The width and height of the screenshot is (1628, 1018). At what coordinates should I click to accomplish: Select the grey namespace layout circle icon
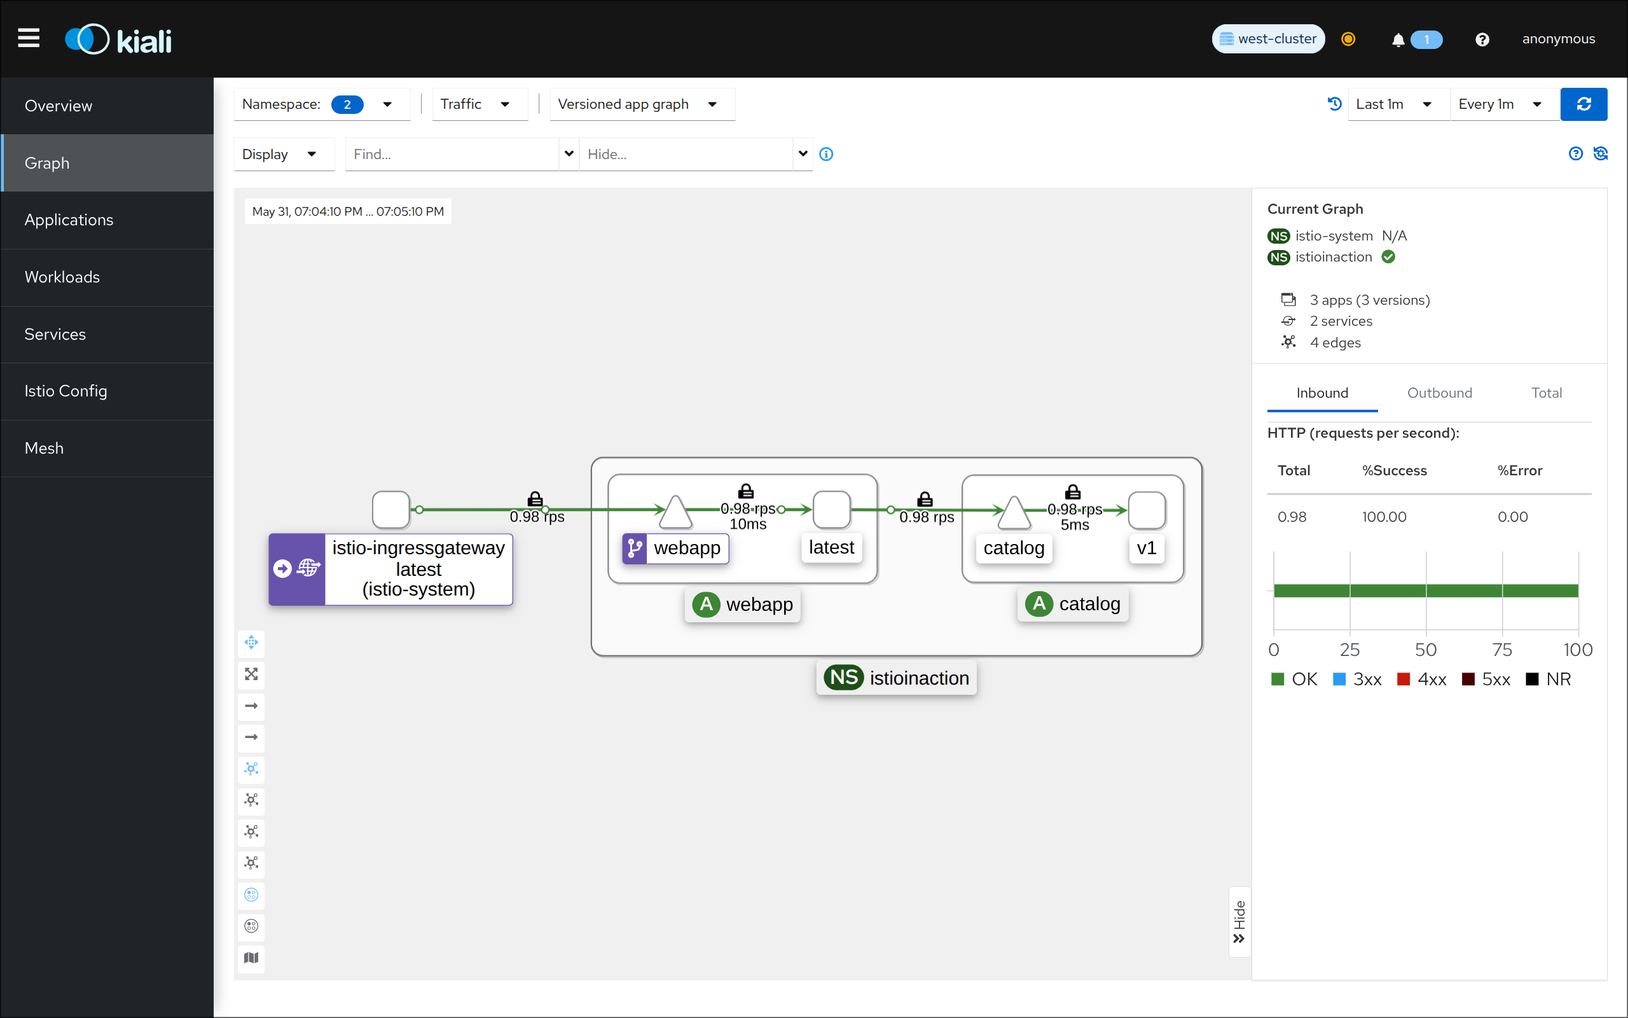coord(251,926)
